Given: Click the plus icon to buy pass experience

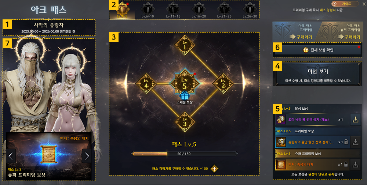Looking at the screenshot, I should [x=214, y=169].
